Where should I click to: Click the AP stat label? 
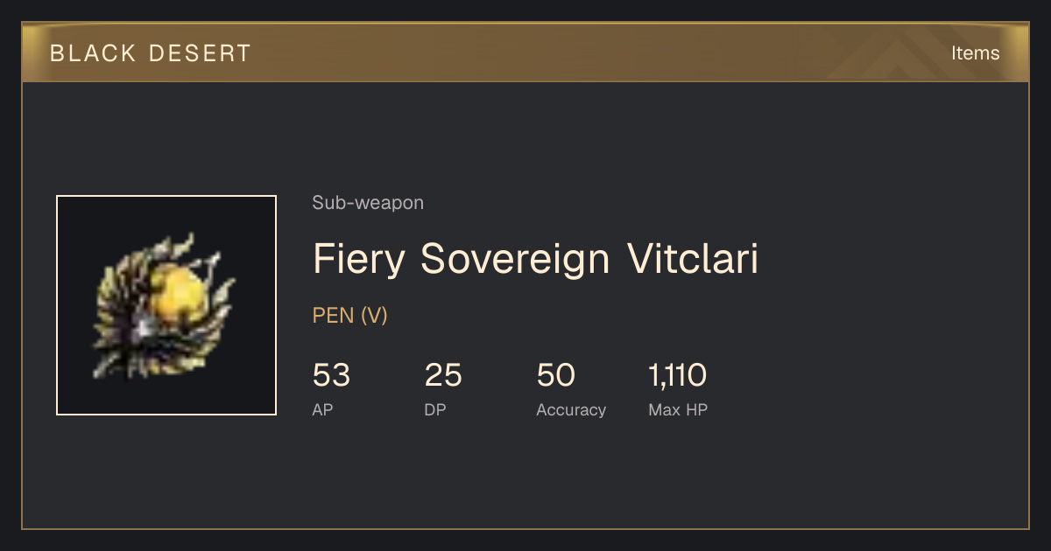coord(323,409)
